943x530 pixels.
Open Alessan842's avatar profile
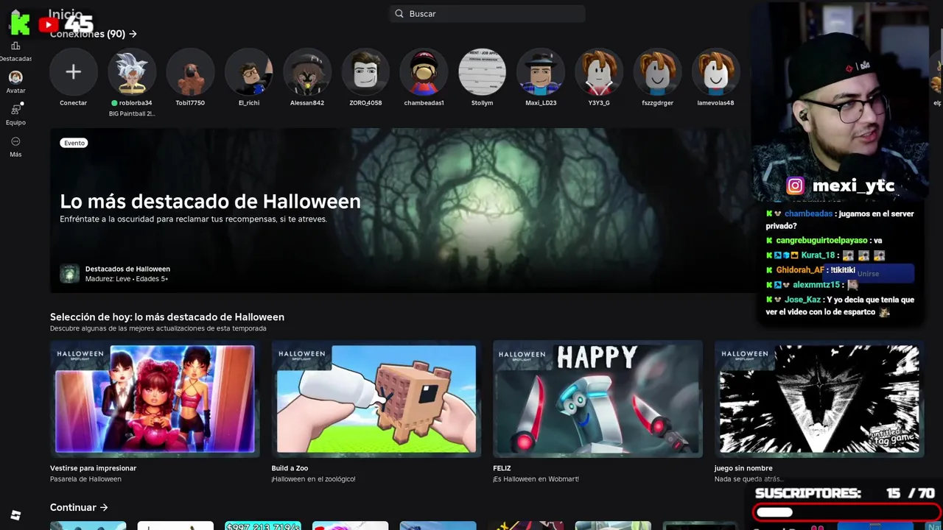[307, 72]
